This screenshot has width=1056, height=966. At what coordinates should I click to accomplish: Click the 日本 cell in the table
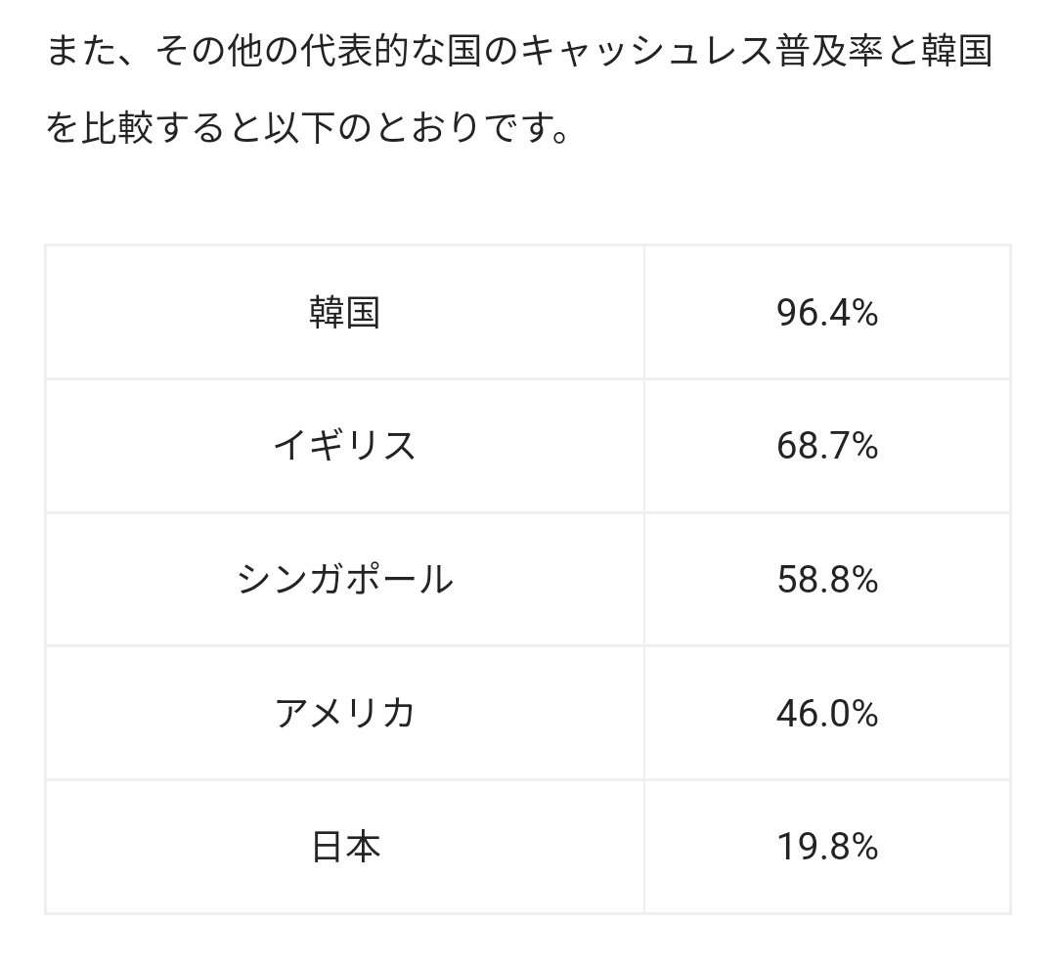[x=344, y=847]
